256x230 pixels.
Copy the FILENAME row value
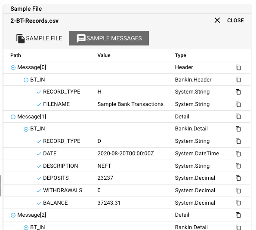(x=238, y=104)
